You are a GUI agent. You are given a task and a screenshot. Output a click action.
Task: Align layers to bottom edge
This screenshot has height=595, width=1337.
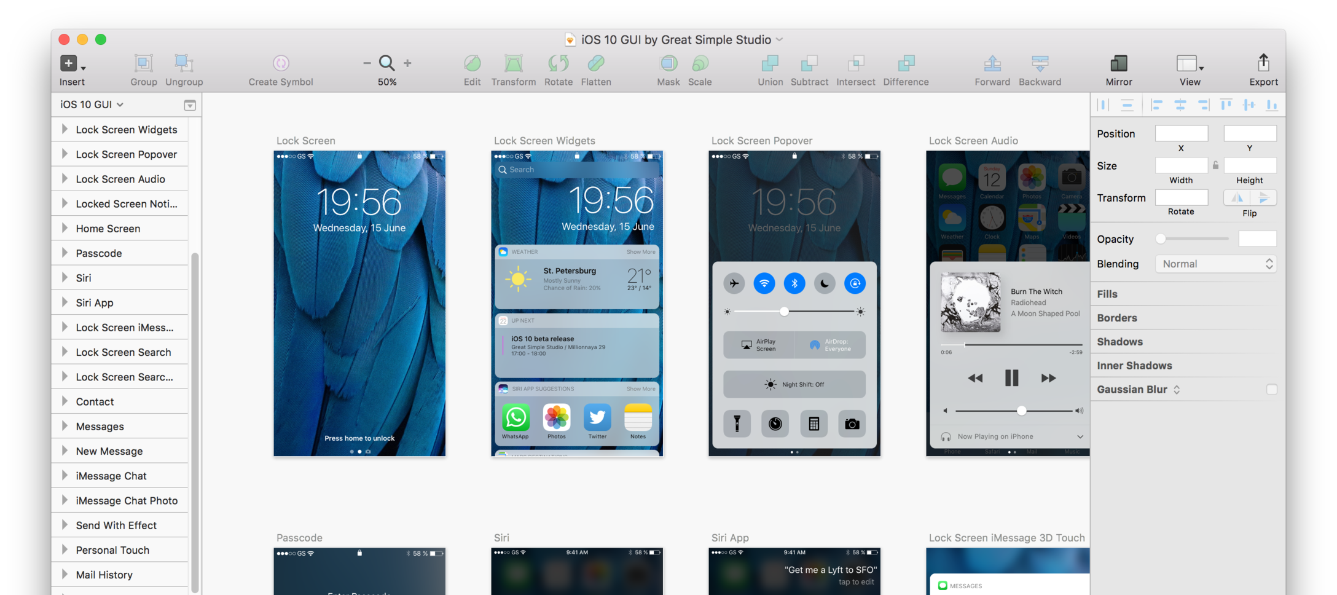point(1271,105)
